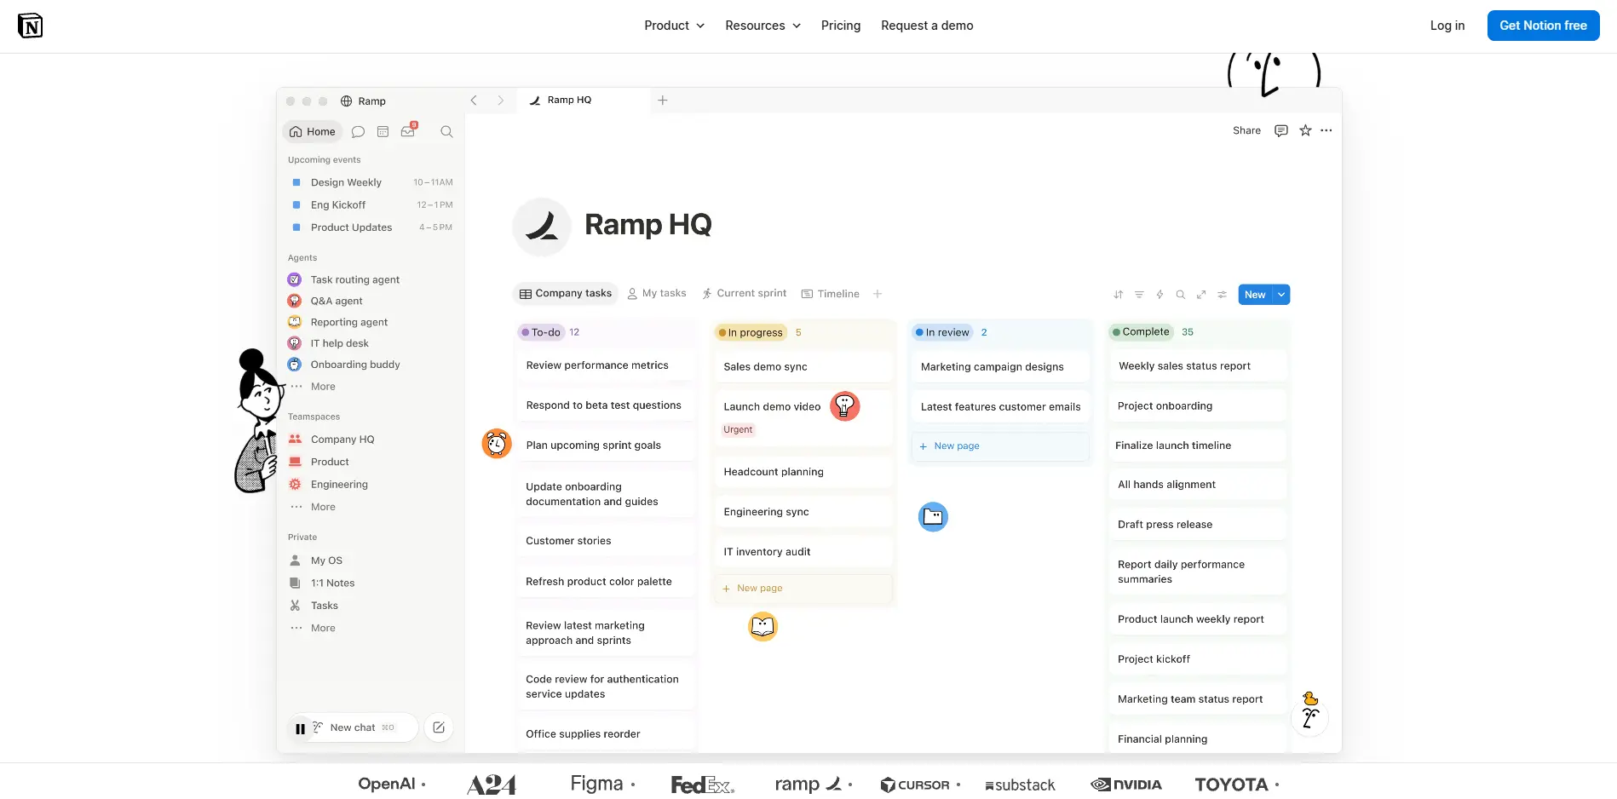The width and height of the screenshot is (1617, 799).
Task: Open the chat bubble icon beside Home
Action: (358, 132)
